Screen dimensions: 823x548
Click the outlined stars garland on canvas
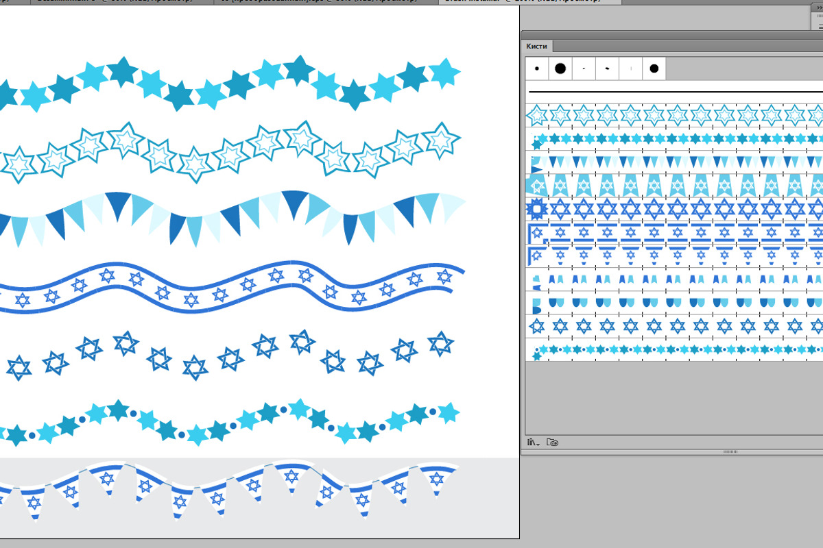click(230, 151)
